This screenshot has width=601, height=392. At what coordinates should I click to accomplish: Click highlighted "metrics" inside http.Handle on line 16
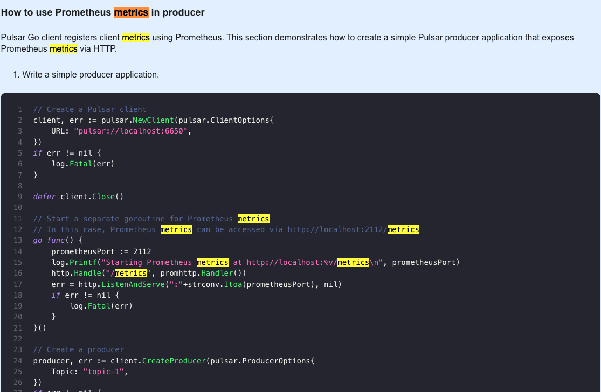tap(130, 273)
